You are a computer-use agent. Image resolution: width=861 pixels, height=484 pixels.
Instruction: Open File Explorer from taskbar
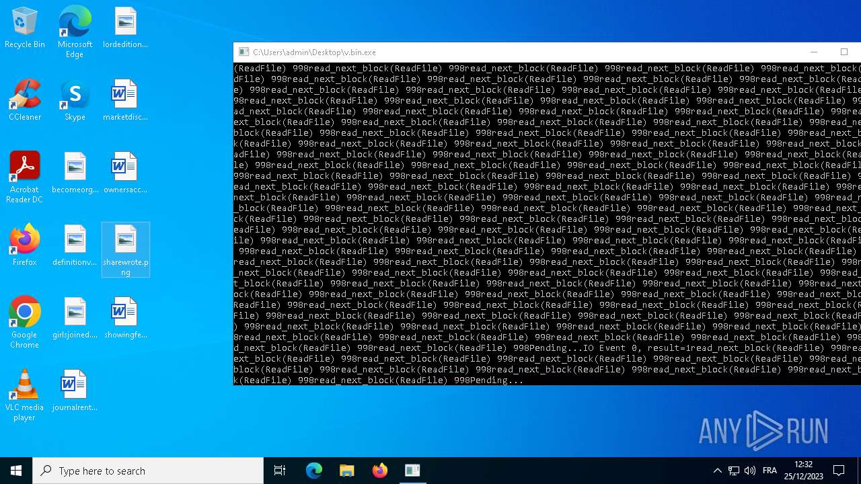click(347, 471)
